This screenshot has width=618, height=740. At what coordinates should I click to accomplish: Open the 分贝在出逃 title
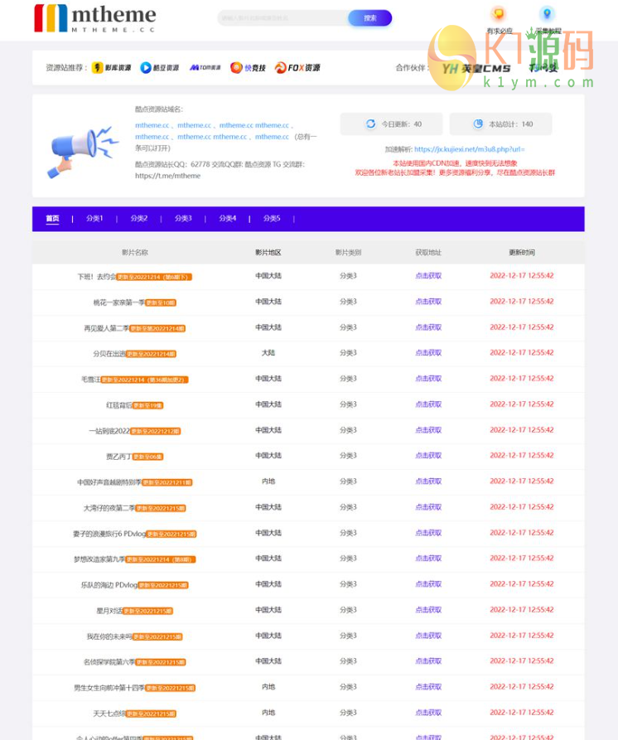[109, 354]
